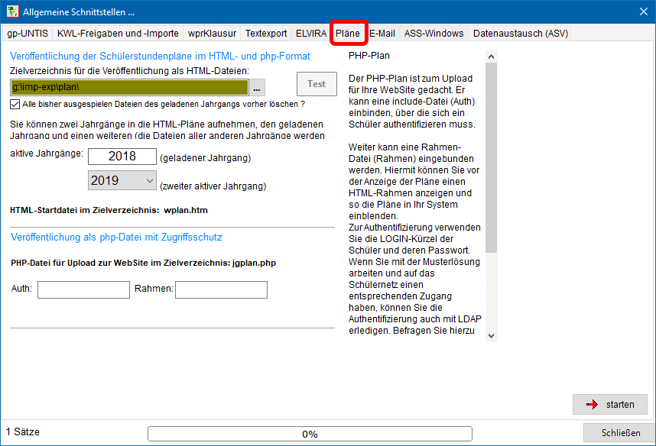Select the wprKlausur tab
656x446 pixels.
(212, 34)
